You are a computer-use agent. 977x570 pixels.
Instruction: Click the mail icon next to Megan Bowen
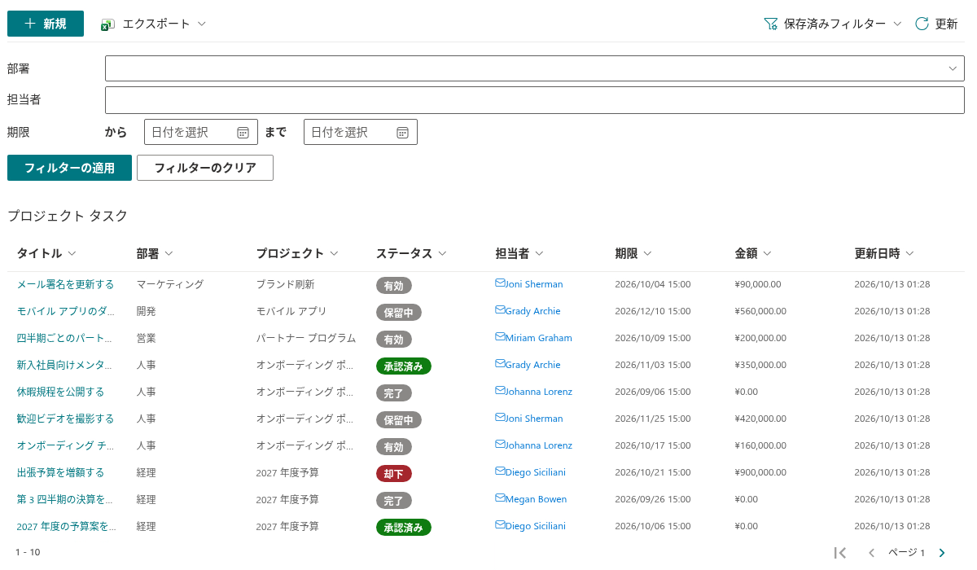[x=500, y=498]
